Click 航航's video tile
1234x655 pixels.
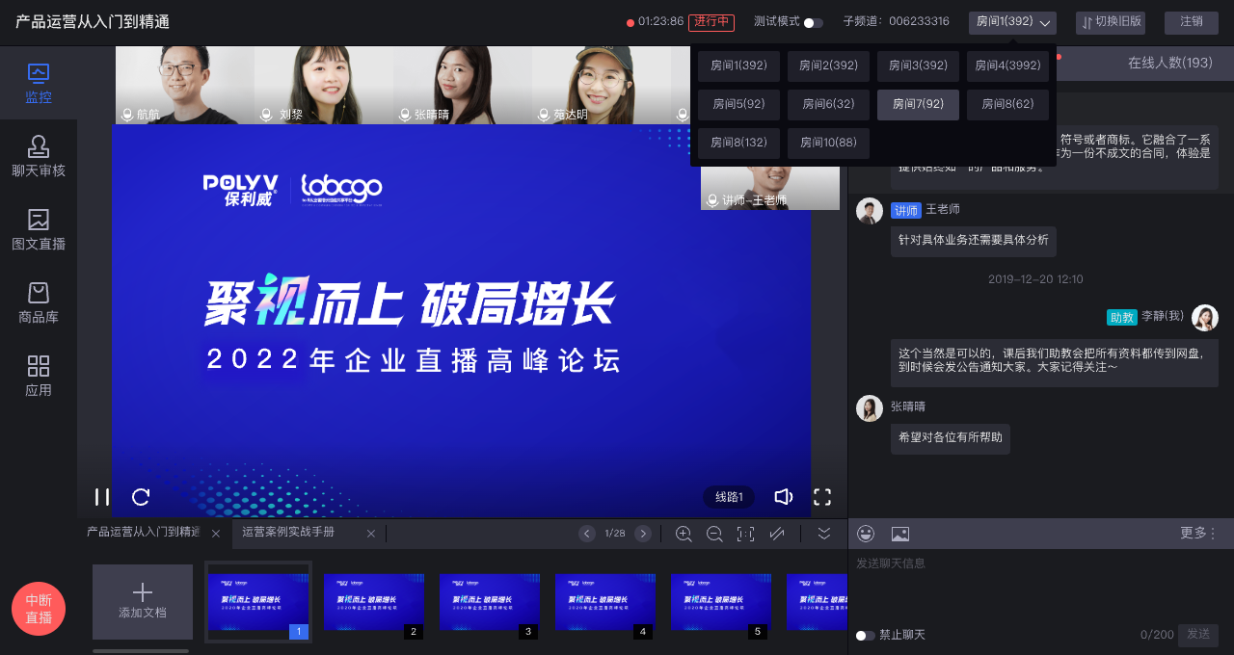click(185, 85)
